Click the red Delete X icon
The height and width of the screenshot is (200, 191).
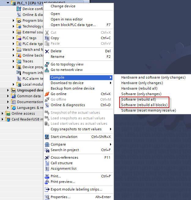click(47, 51)
